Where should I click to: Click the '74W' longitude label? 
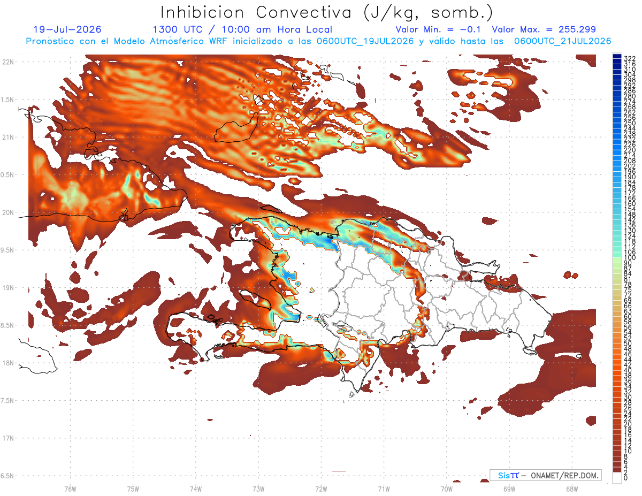click(196, 489)
